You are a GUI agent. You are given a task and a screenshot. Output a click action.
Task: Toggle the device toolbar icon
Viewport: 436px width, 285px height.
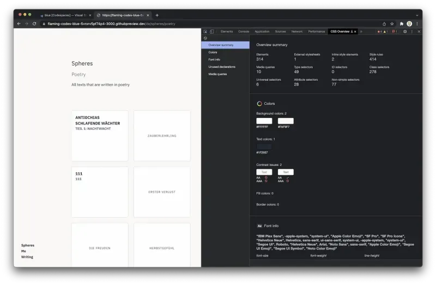[211, 32]
